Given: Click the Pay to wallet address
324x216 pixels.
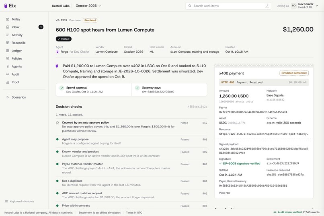Looking at the screenshot, I should pos(253,112).
